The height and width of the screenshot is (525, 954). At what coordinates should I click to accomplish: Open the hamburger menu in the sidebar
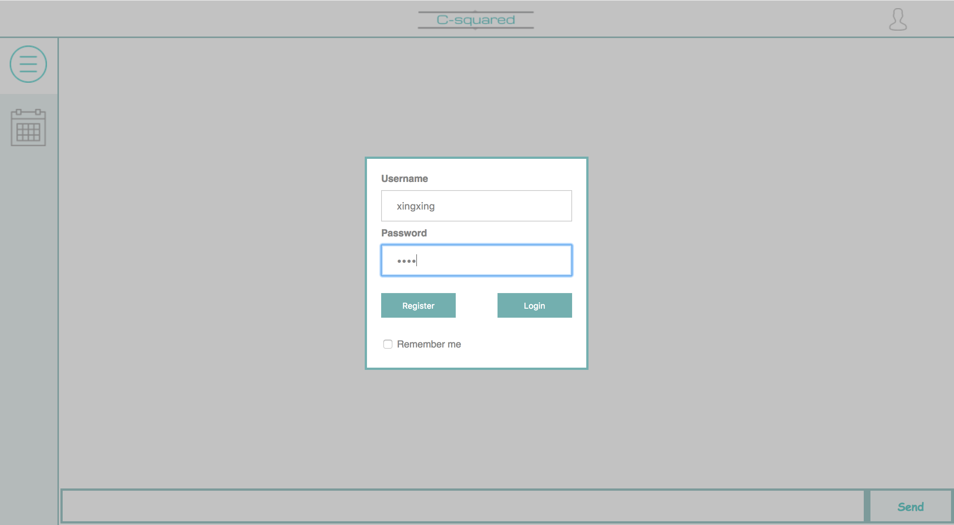pyautogui.click(x=28, y=64)
